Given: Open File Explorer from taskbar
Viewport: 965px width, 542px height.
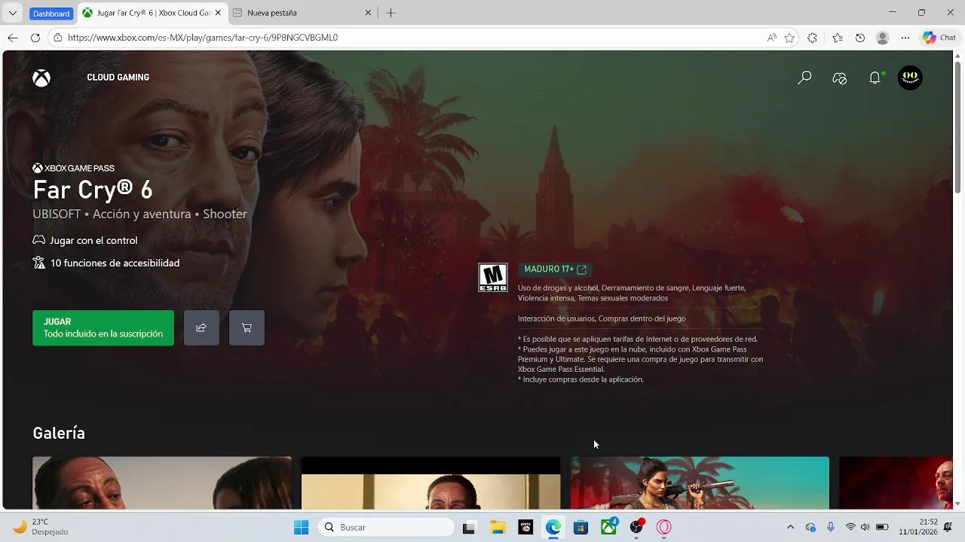Looking at the screenshot, I should click(x=498, y=528).
